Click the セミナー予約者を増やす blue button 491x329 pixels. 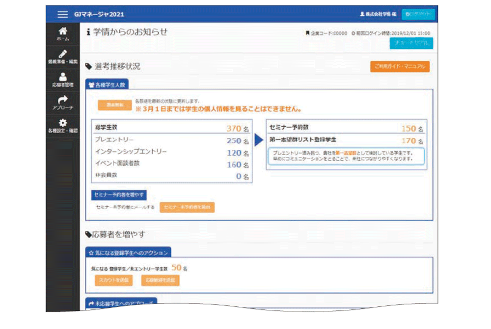(118, 195)
